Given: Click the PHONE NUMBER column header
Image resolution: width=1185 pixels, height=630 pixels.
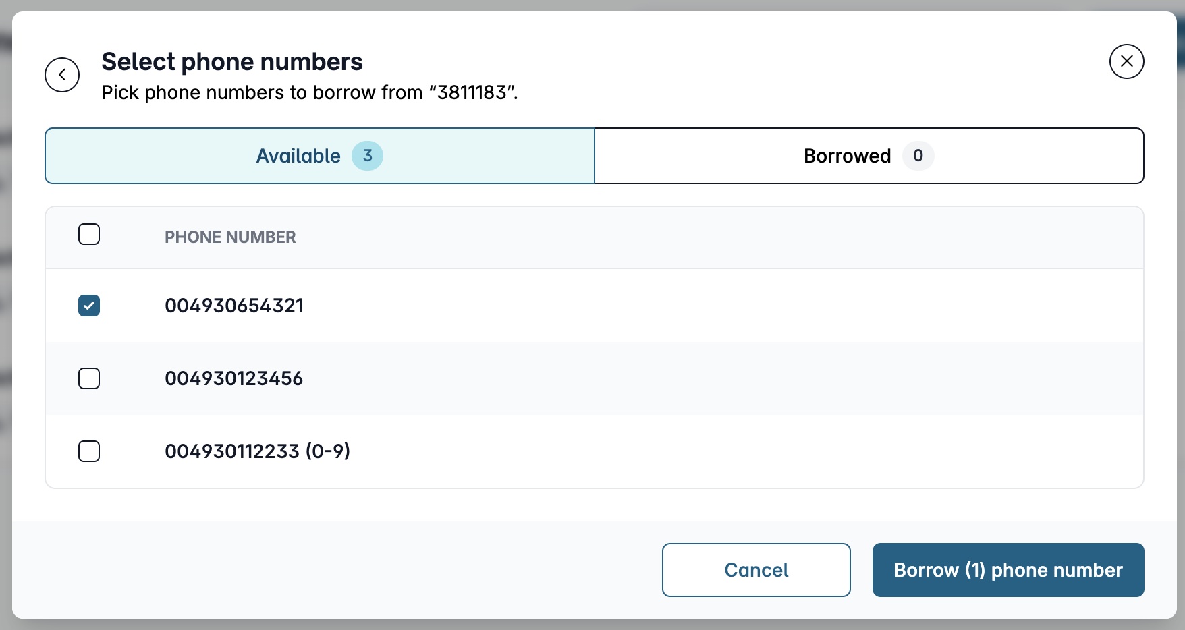Looking at the screenshot, I should click(x=230, y=237).
